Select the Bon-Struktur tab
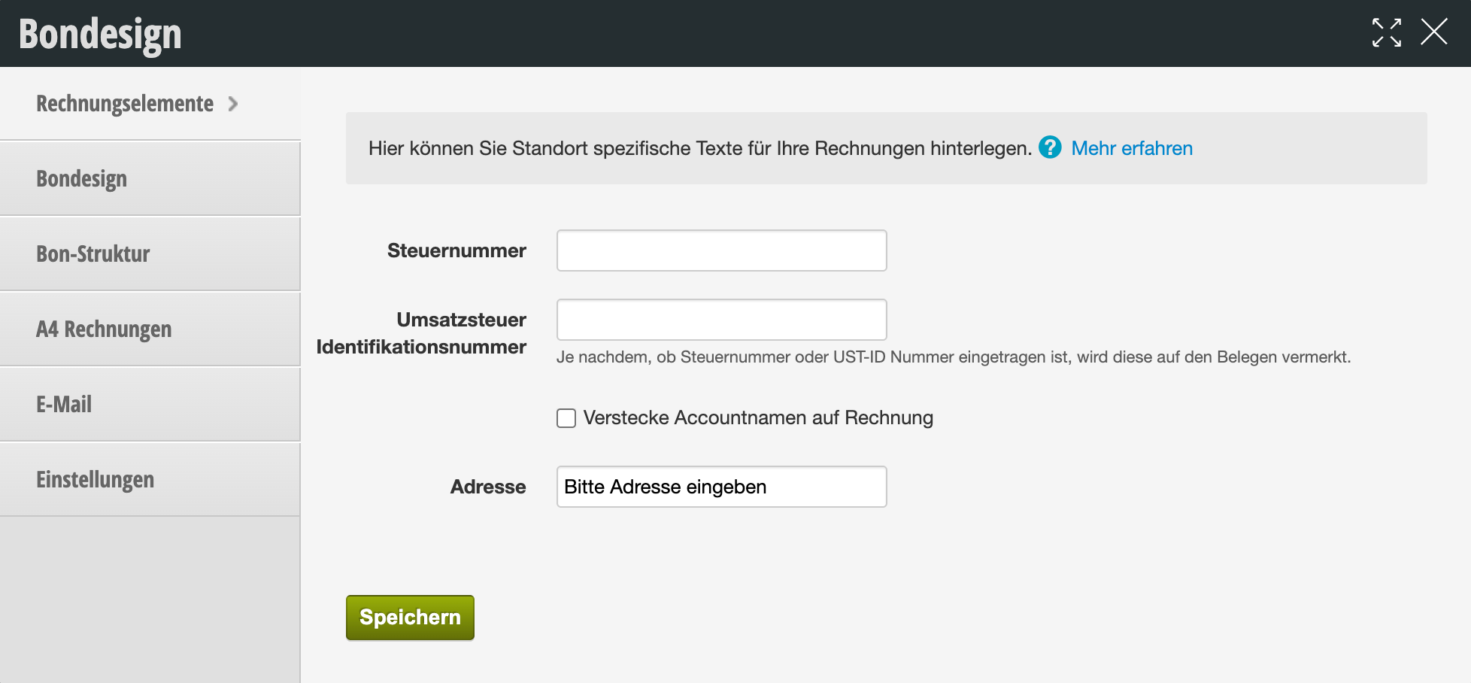The height and width of the screenshot is (683, 1471). point(93,254)
